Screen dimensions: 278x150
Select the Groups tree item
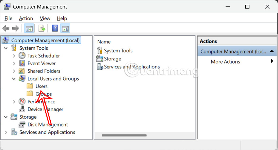[x=44, y=94]
